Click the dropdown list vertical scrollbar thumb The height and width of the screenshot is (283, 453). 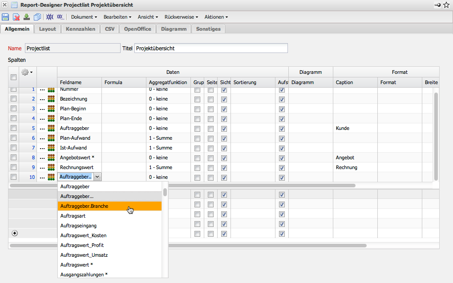165,192
